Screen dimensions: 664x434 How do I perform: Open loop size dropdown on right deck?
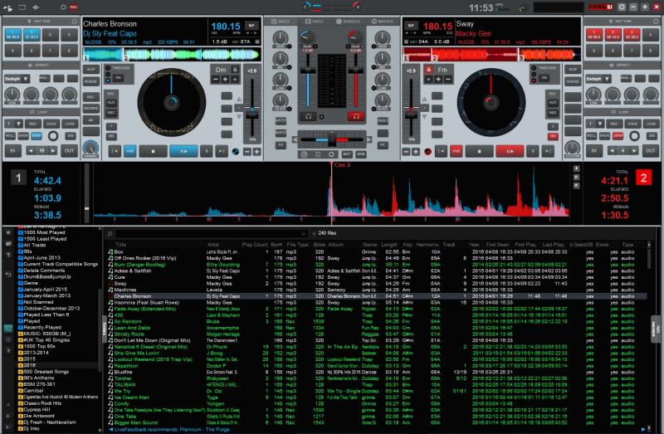click(595, 124)
